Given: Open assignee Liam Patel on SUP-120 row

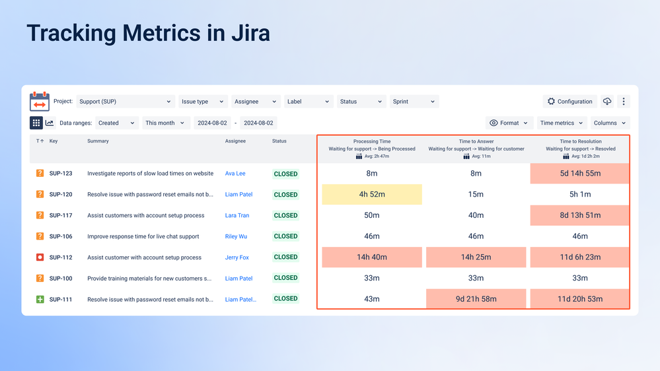Looking at the screenshot, I should tap(238, 194).
